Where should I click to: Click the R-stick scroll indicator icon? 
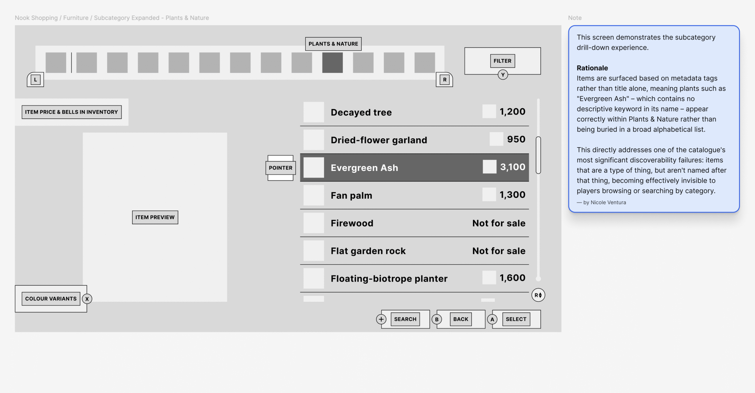point(538,295)
